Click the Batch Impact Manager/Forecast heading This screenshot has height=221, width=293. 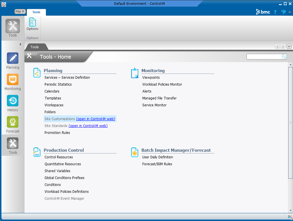(x=176, y=150)
